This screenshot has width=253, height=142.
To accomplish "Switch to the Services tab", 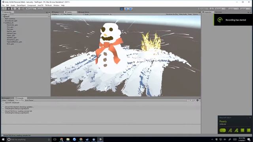I will coord(219,12).
